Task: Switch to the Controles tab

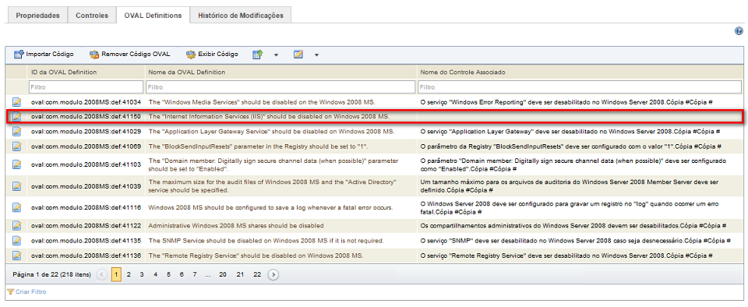Action: pyautogui.click(x=92, y=16)
